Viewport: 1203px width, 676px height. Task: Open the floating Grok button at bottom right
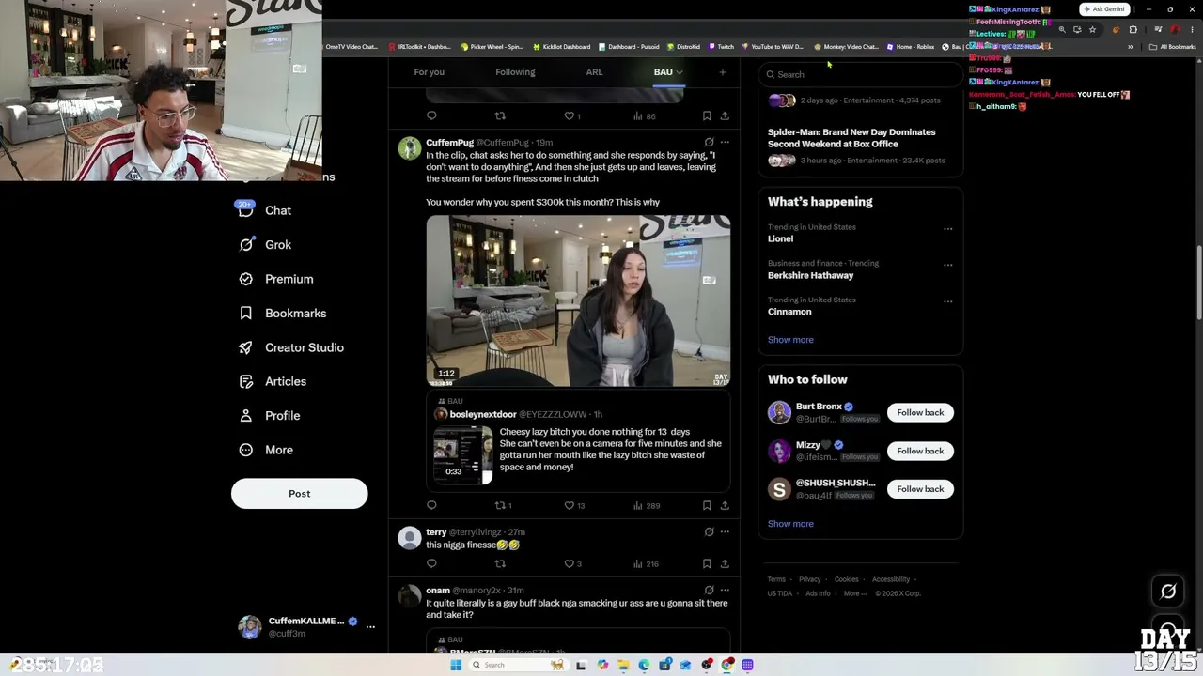[x=1168, y=591]
